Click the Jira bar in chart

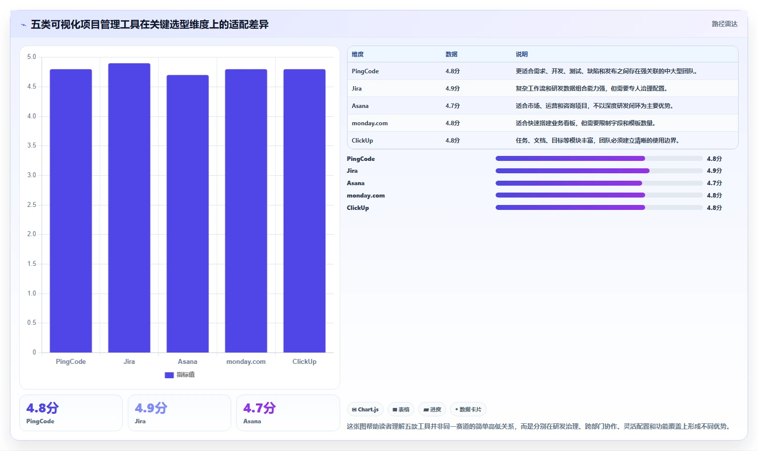pyautogui.click(x=129, y=208)
